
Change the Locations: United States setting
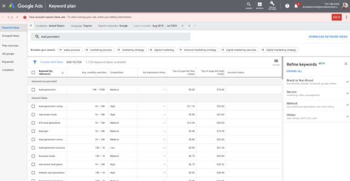[50, 26]
